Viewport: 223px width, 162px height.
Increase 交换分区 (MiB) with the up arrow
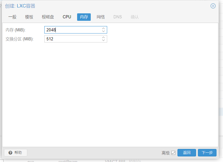(x=103, y=37)
